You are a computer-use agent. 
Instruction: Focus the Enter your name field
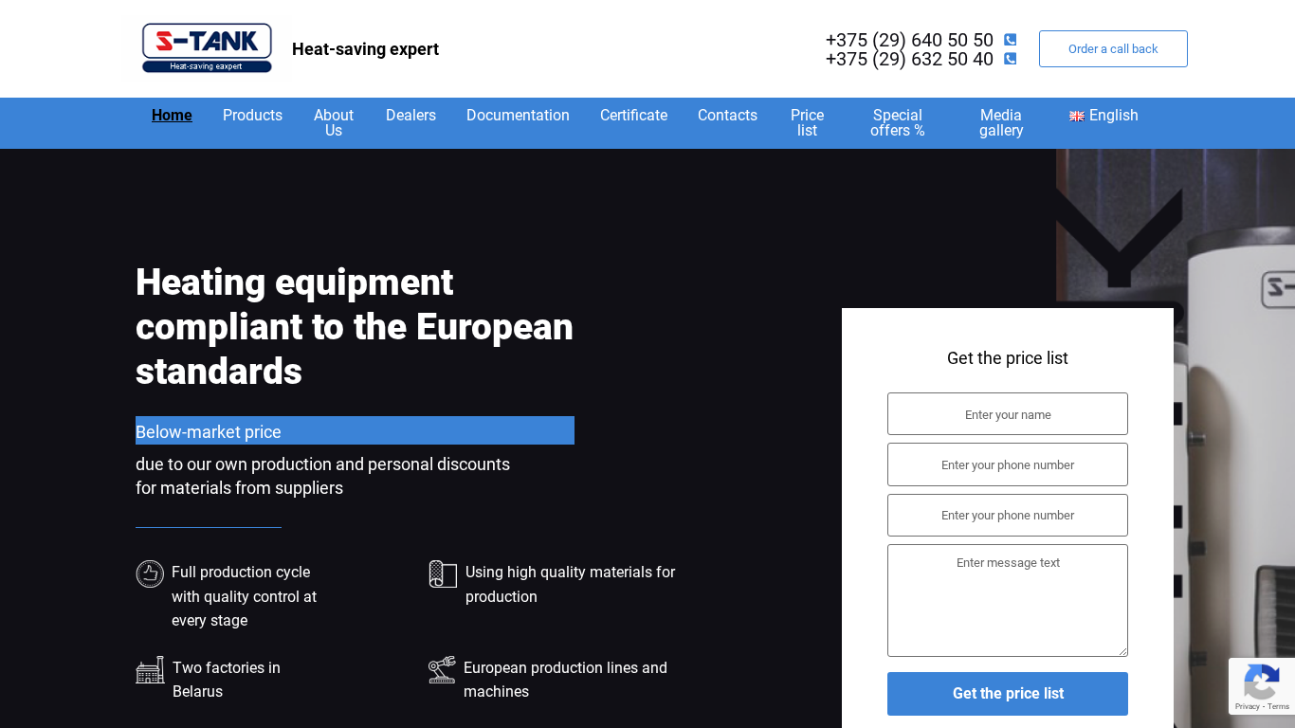[1008, 414]
